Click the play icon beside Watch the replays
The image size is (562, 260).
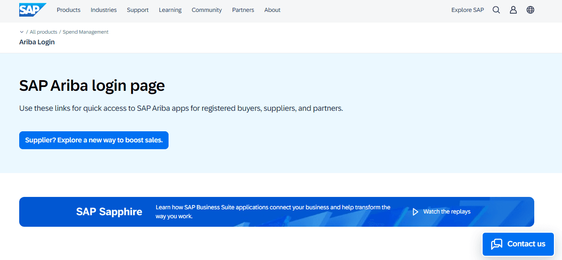(x=415, y=212)
